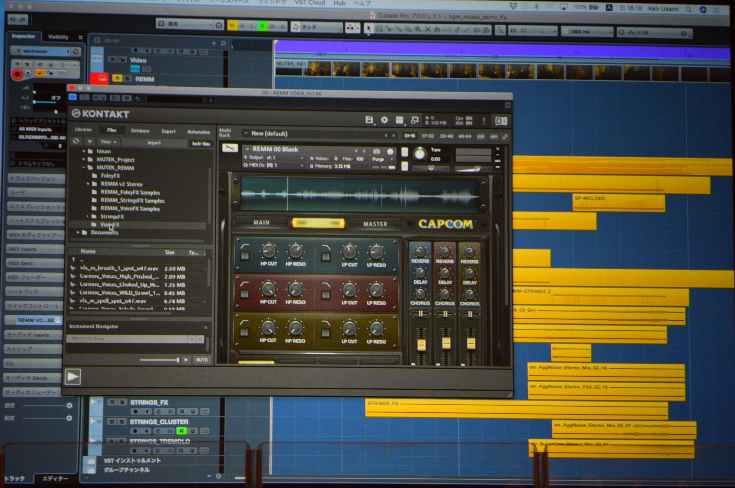
Task: Switch to the Database tab
Action: click(140, 131)
